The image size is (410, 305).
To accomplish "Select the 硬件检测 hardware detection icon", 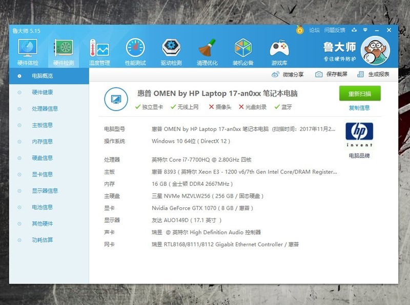I will (64, 52).
